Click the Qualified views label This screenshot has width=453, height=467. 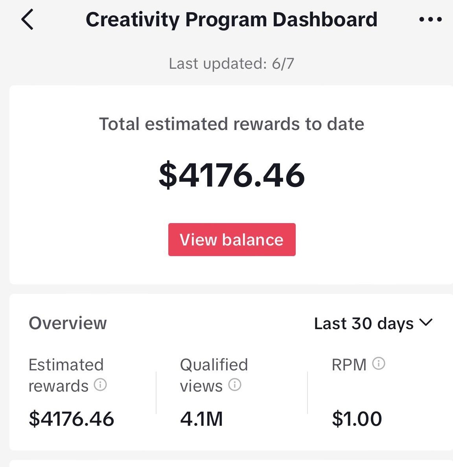point(214,375)
